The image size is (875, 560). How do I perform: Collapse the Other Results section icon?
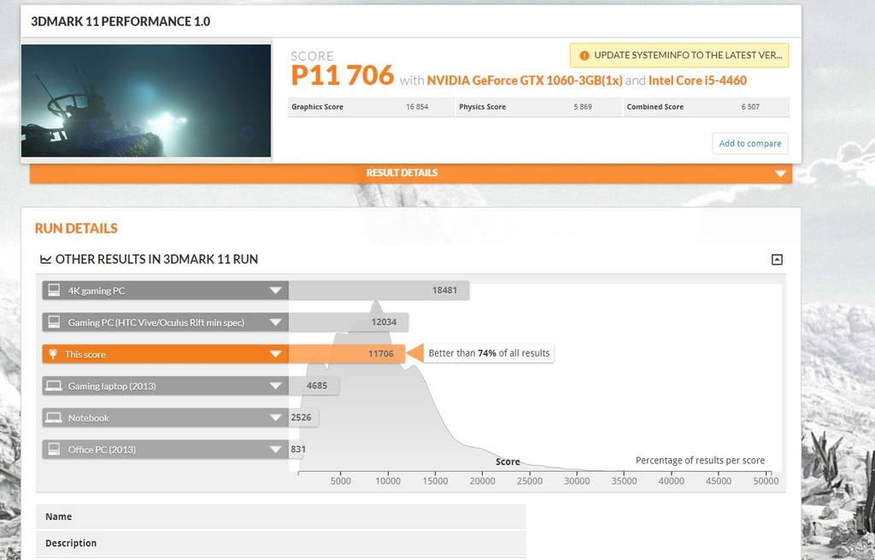pos(777,259)
